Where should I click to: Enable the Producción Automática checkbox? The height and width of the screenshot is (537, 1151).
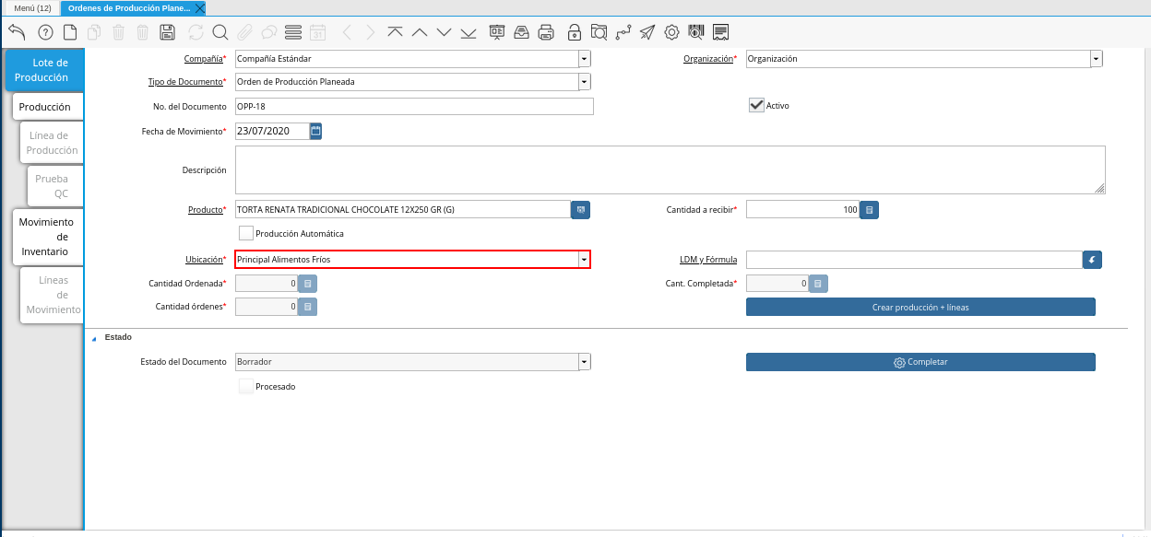tap(246, 234)
